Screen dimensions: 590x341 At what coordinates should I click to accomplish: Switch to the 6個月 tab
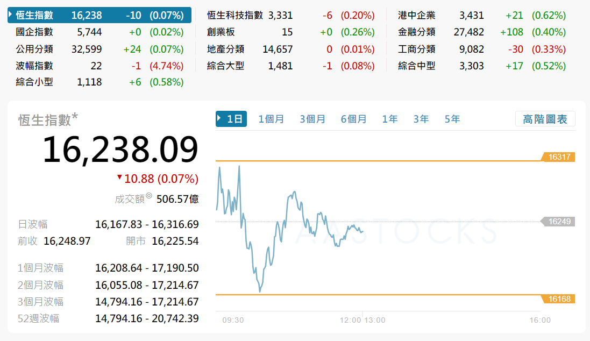353,119
